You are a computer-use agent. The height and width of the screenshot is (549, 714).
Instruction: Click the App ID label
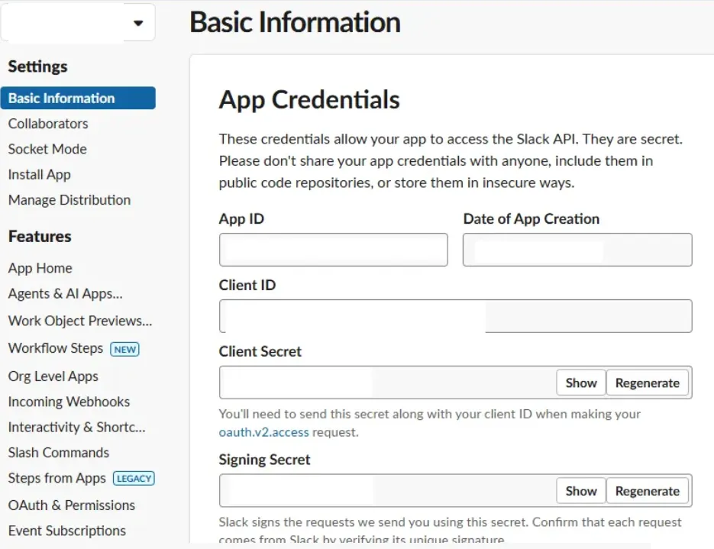(241, 219)
